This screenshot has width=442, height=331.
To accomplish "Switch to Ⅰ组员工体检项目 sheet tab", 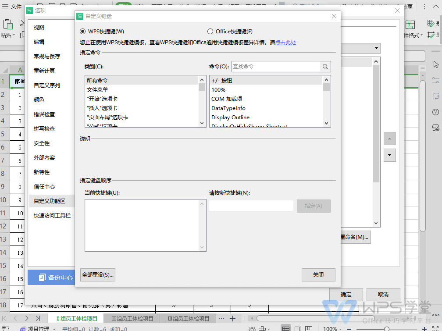I will click(77, 318).
